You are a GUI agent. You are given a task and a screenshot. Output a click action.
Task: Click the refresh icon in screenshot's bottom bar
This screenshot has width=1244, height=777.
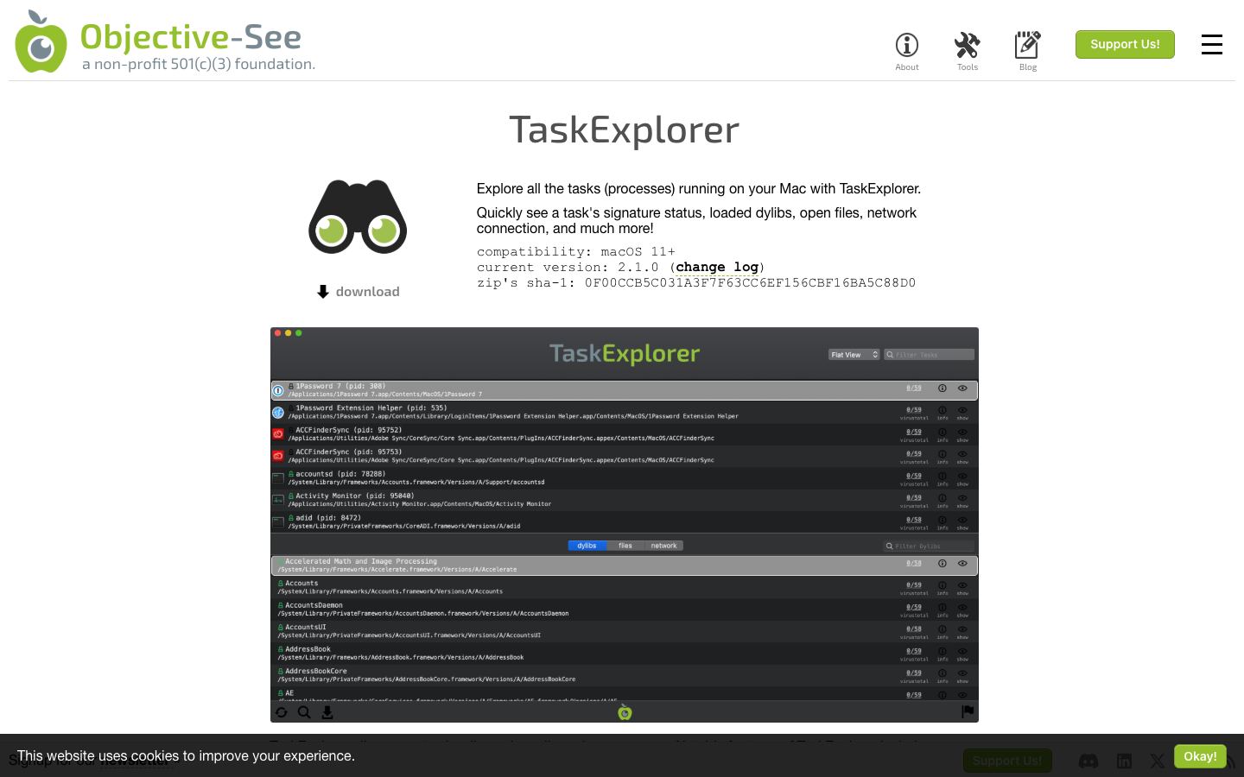point(282,712)
